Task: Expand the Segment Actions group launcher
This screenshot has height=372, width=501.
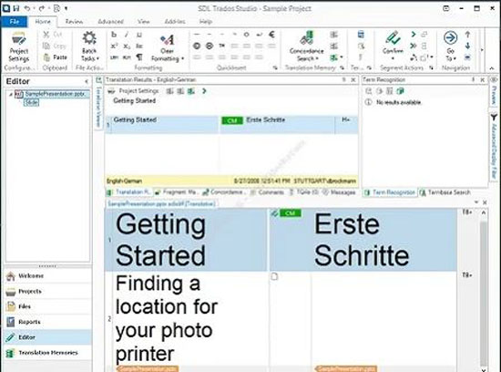Action: [431, 67]
